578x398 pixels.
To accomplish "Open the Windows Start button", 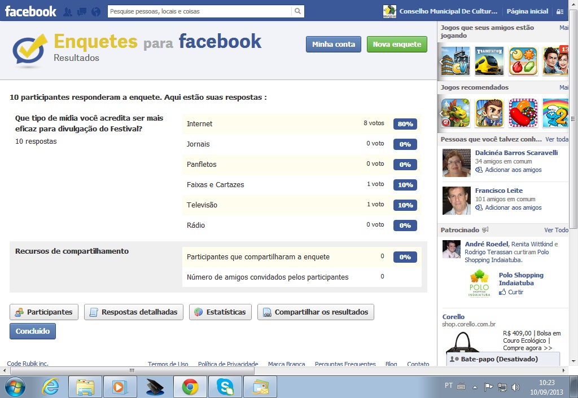I will tap(15, 387).
